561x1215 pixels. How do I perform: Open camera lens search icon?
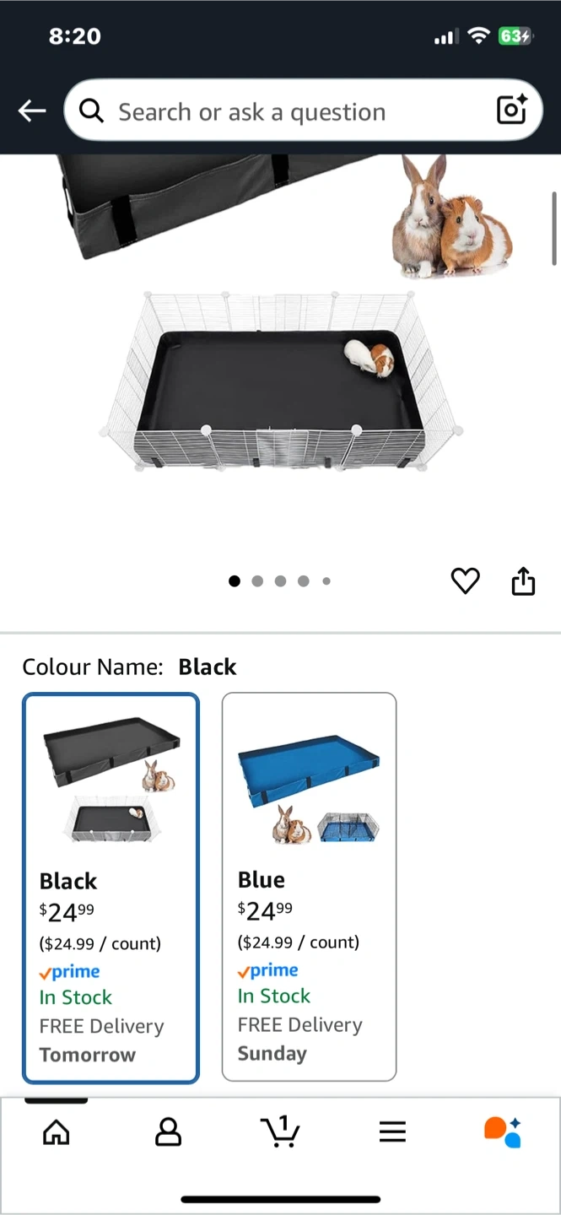[x=511, y=111]
